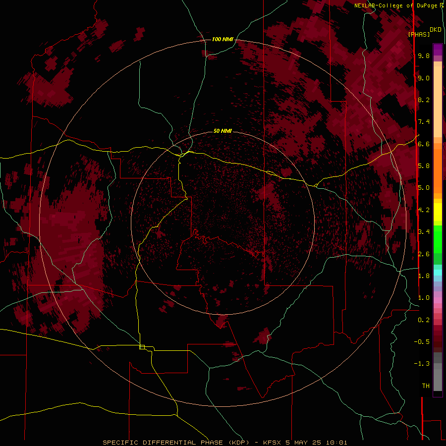Screen dimensions: 446x446
Task: Click the DKD label above the legend
Action: 436,30
